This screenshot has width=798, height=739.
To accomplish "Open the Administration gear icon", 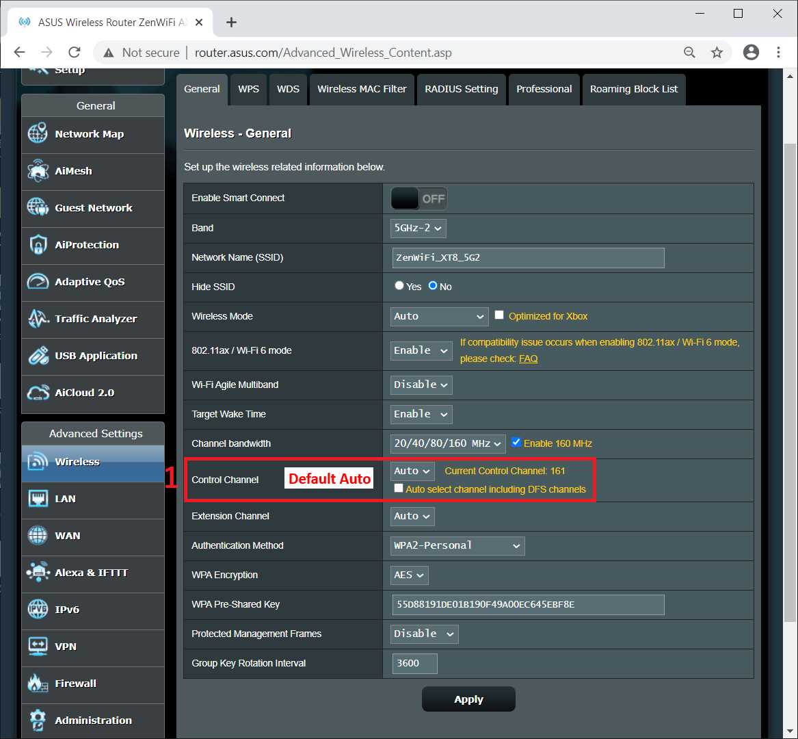I will [x=38, y=720].
